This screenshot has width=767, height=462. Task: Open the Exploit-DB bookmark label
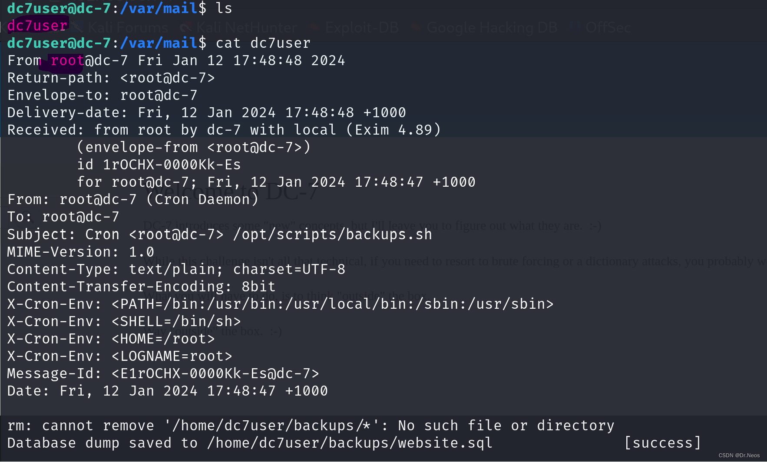click(x=361, y=27)
